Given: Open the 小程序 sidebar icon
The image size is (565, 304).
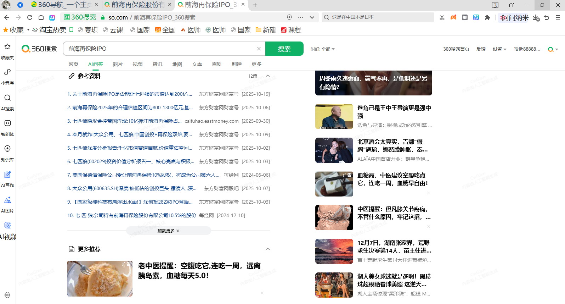Looking at the screenshot, I should tap(7, 72).
